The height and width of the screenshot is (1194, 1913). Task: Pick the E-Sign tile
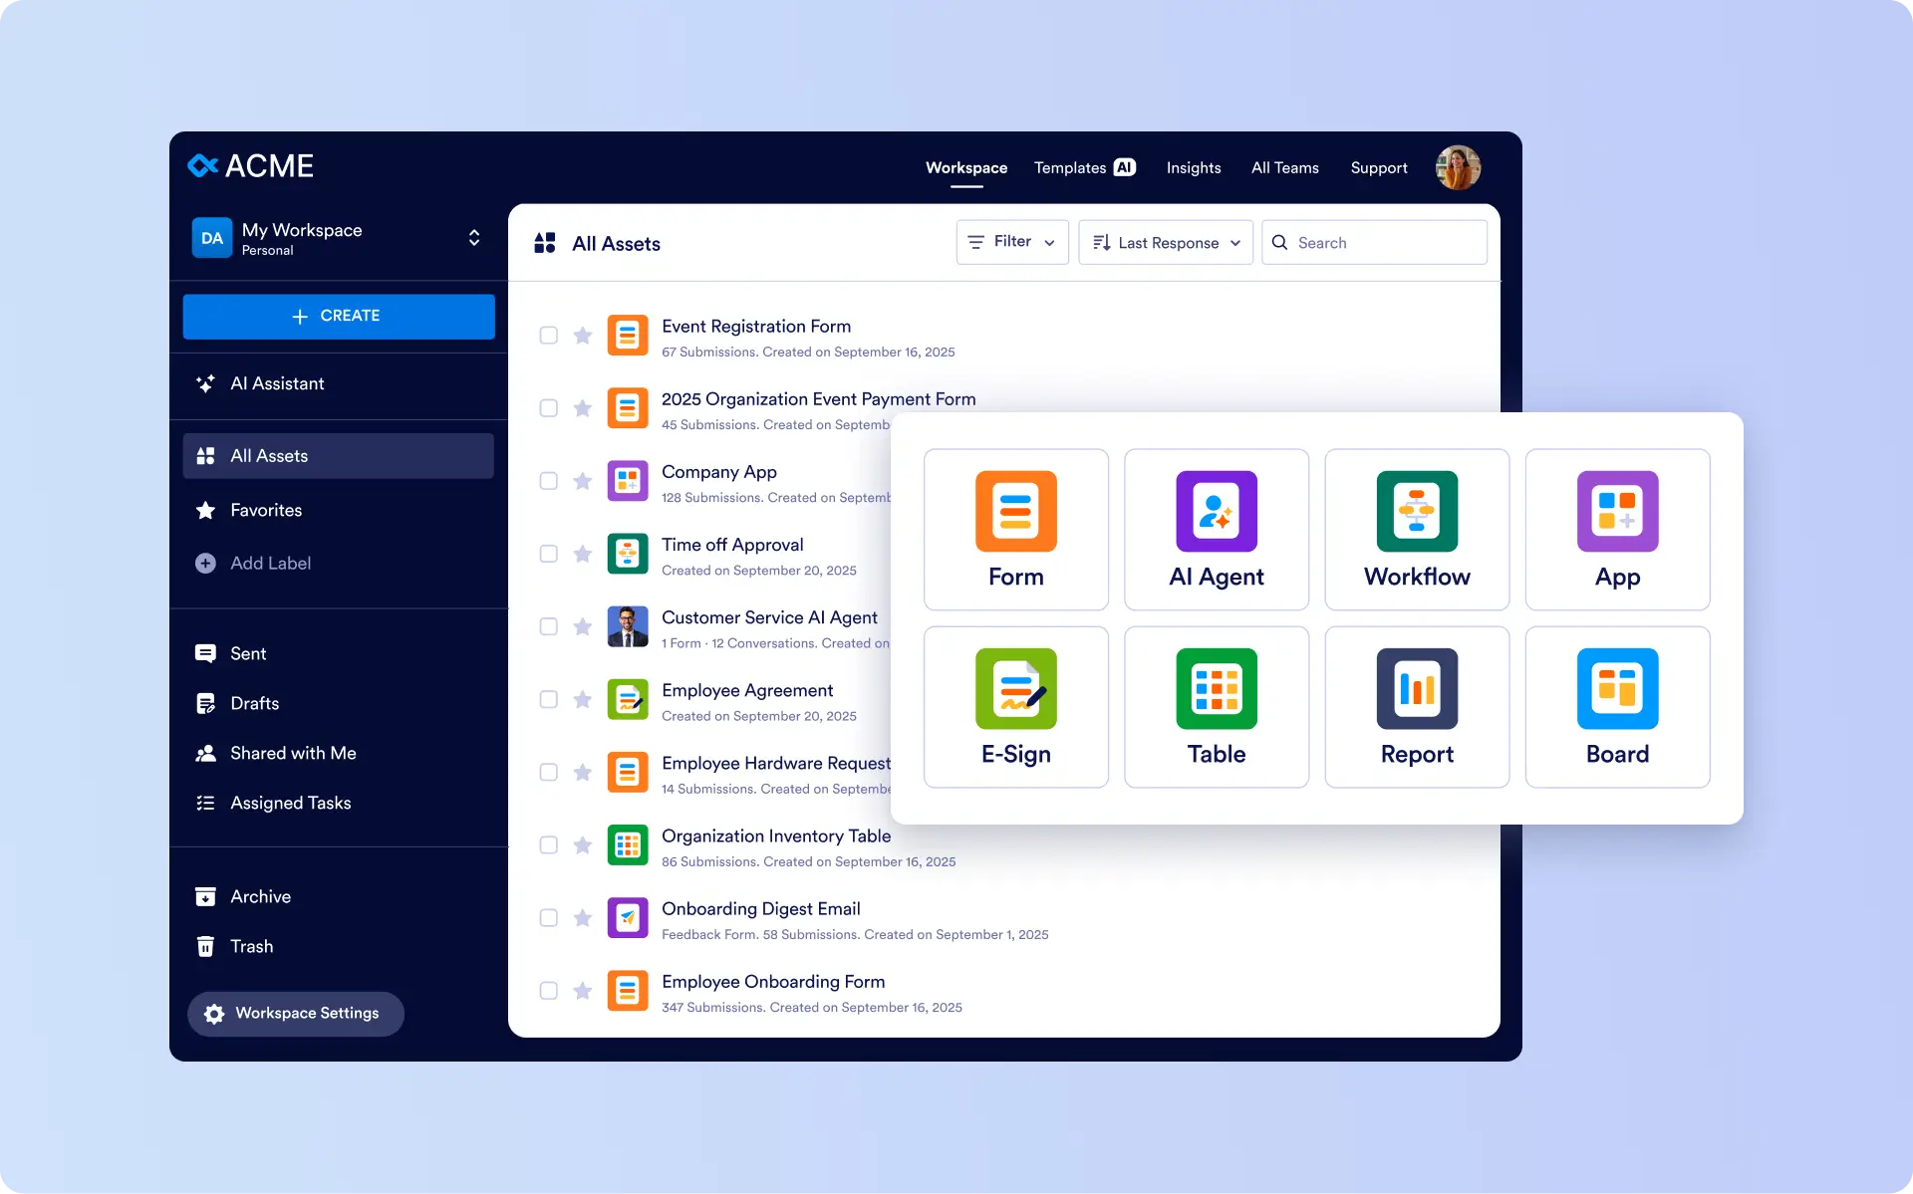[1016, 706]
